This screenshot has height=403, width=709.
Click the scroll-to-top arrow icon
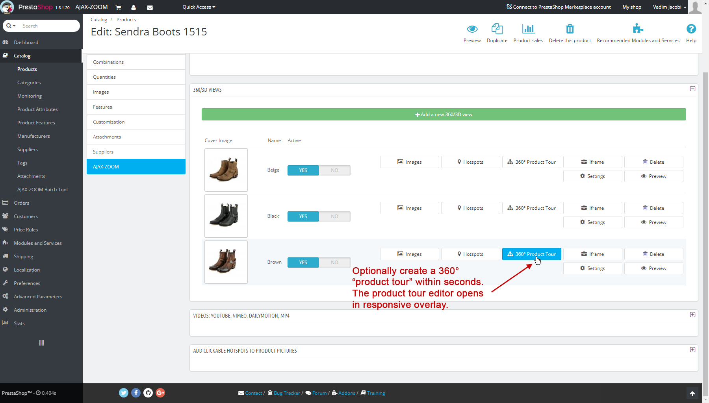(692, 394)
